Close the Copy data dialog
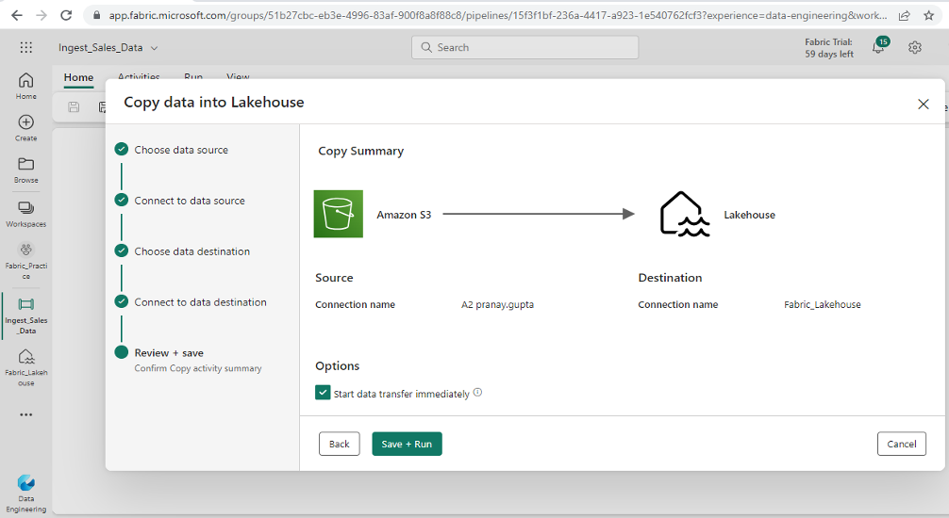949x518 pixels. (923, 104)
